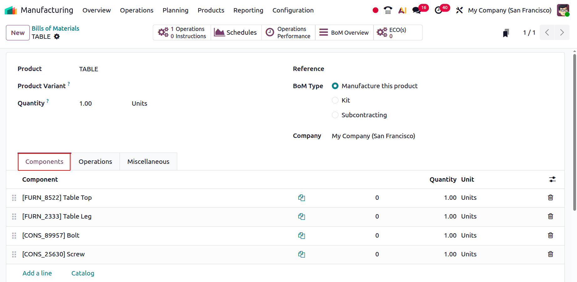Screen dimensions: 577x282
Task: Delete the Table Top component row
Action: pyautogui.click(x=550, y=198)
